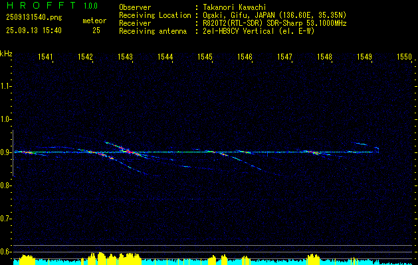Screen dimensions: 418x265
Task: Click the 1543 time axis label
Action: click(x=125, y=56)
